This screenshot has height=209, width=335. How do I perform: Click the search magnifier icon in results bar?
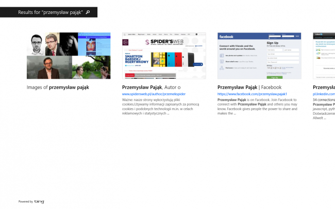(88, 12)
